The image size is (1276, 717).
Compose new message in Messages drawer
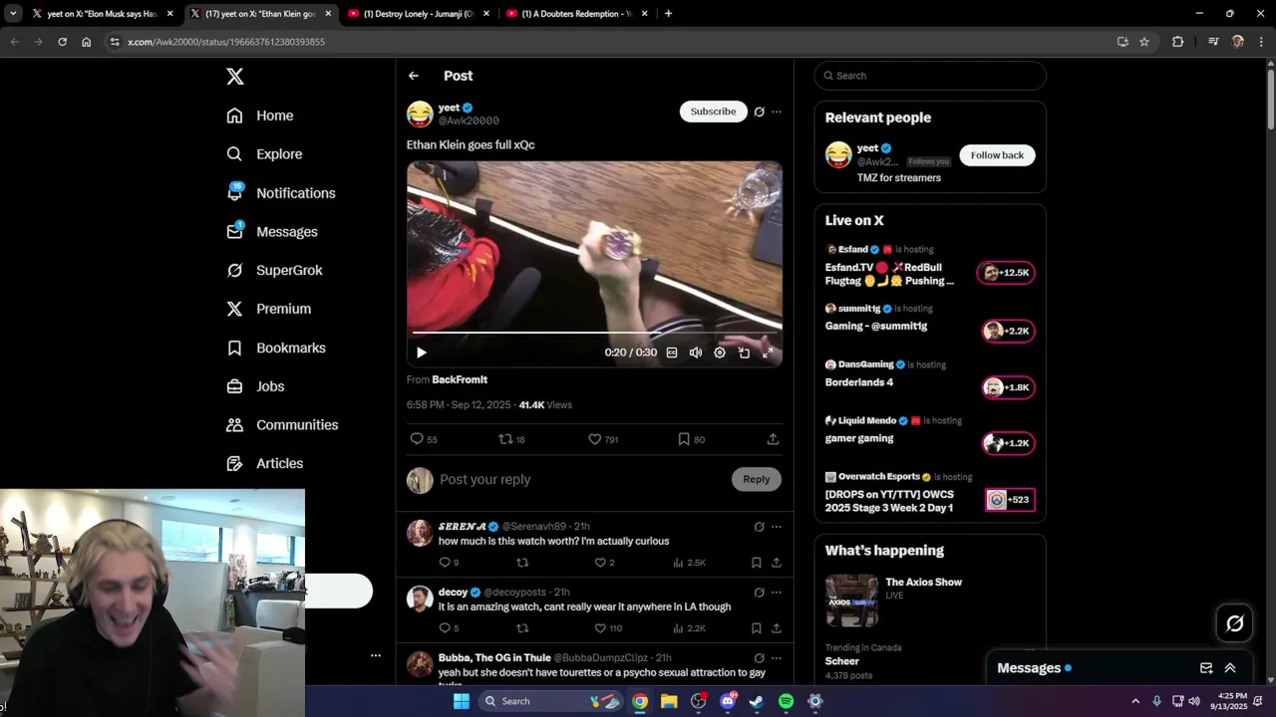click(1206, 668)
